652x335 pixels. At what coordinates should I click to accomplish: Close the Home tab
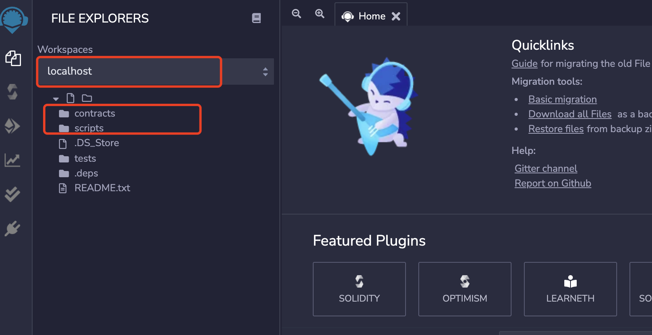point(396,16)
